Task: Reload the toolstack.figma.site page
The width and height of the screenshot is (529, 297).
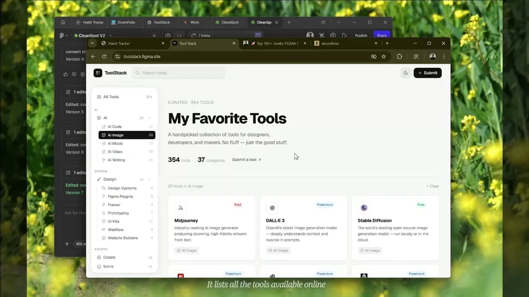Action: click(x=104, y=57)
